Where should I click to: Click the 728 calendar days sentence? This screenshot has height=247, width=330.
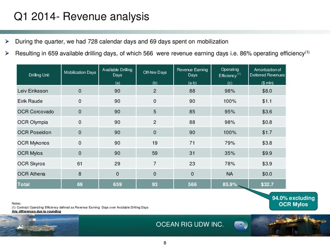[122, 42]
